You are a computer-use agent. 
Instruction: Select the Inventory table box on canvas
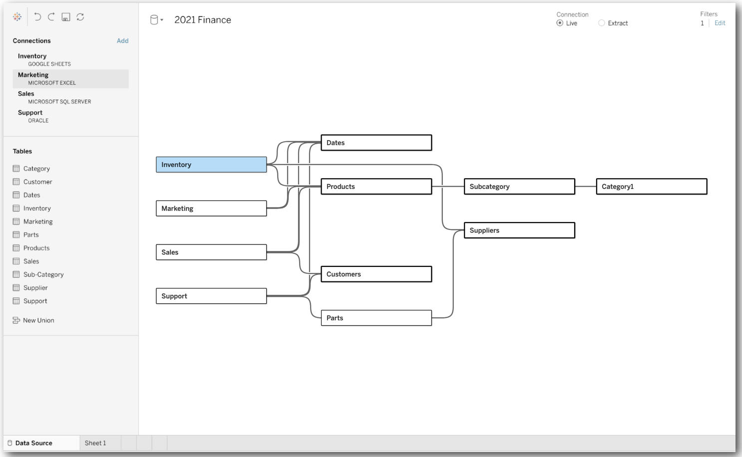tap(211, 165)
